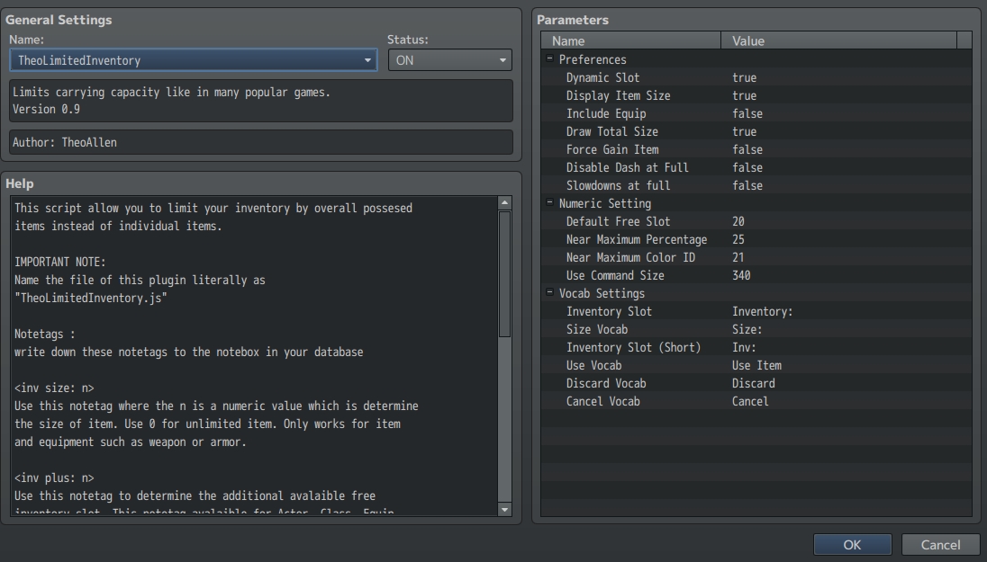Click the Help scrollbar up arrow
This screenshot has height=562, width=987.
click(504, 202)
